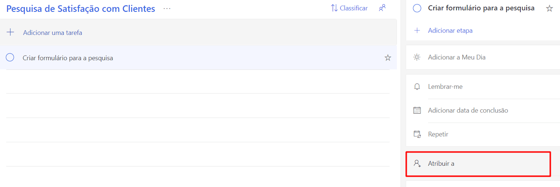Image resolution: width=560 pixels, height=187 pixels.
Task: Star the task Criar formulário para a pesquisa
Action: 388,58
